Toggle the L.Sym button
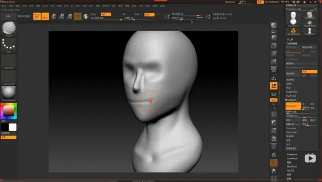This screenshot has height=182, width=322. point(274,94)
